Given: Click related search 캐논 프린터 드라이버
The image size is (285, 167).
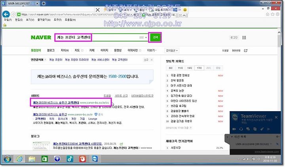Looking at the screenshot, I should point(77,60).
